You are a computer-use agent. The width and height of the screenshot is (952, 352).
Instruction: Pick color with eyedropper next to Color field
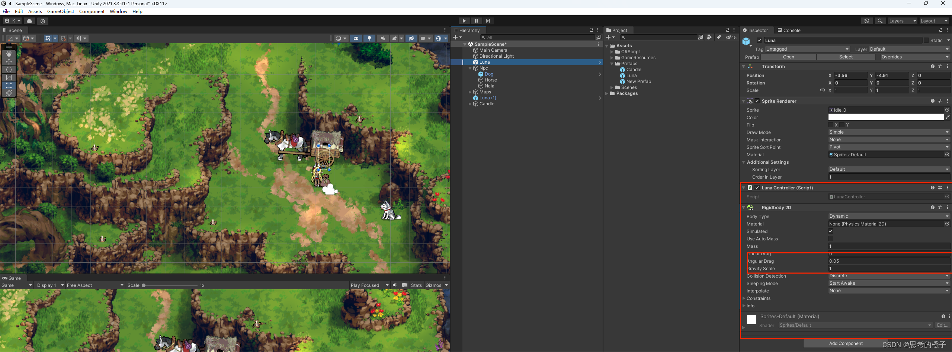948,117
